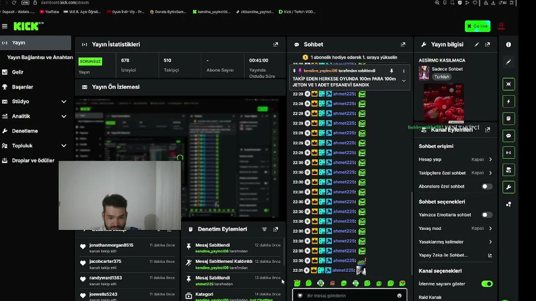The image size is (536, 301).
Task: Toggle Yalnızca Emotlarla sohbet switch
Action: [487, 215]
